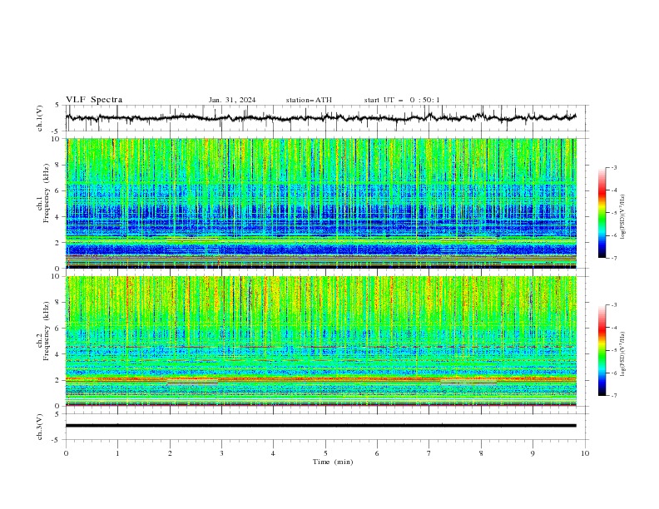Click the "-7" label on ch.2 colorbar
Viewport: 659px width, 509px height.
tap(613, 396)
